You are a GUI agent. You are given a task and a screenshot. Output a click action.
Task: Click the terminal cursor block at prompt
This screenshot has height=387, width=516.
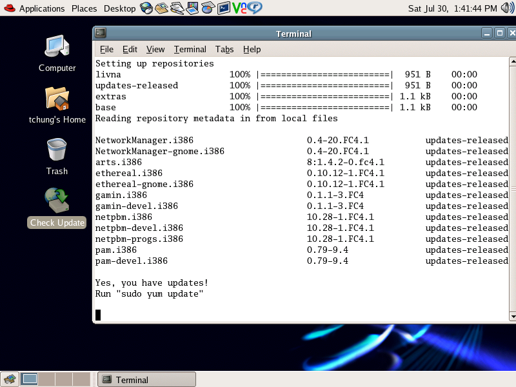(98, 315)
